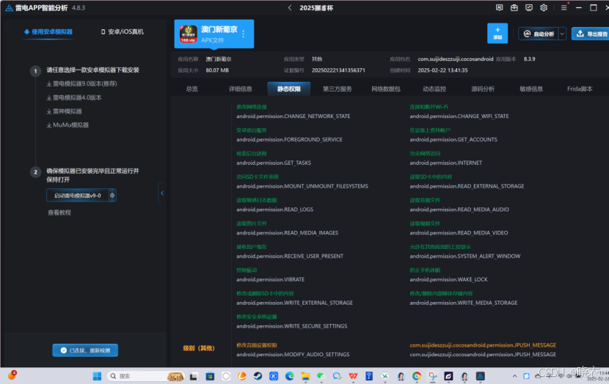Click 已连接，重新检测 button
Screen dimensions: 609x384
85,350
